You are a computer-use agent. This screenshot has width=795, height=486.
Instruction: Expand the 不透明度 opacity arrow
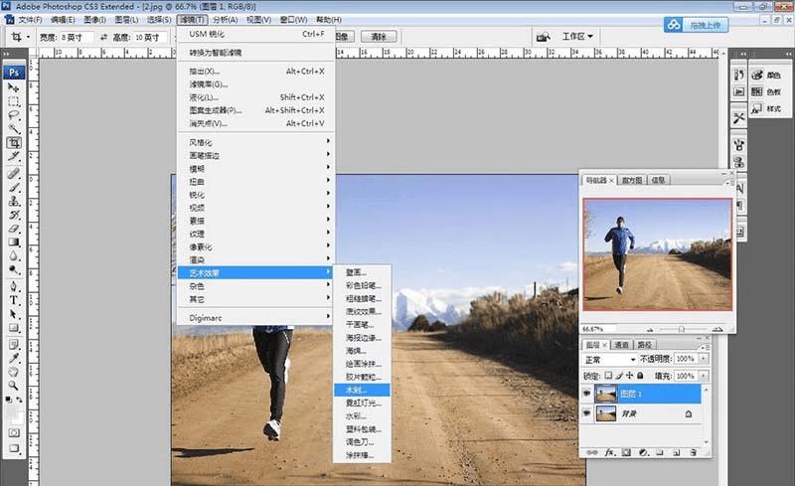pyautogui.click(x=705, y=358)
